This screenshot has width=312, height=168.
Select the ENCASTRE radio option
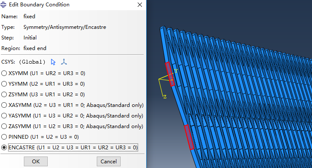point(4,147)
